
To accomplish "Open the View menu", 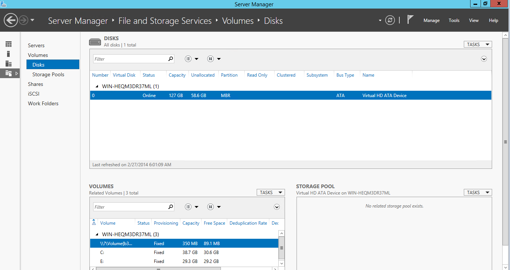I will (x=474, y=20).
